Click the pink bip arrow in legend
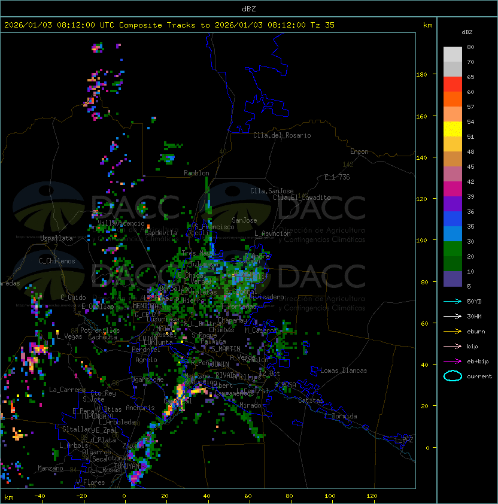498x504 pixels. (x=453, y=346)
